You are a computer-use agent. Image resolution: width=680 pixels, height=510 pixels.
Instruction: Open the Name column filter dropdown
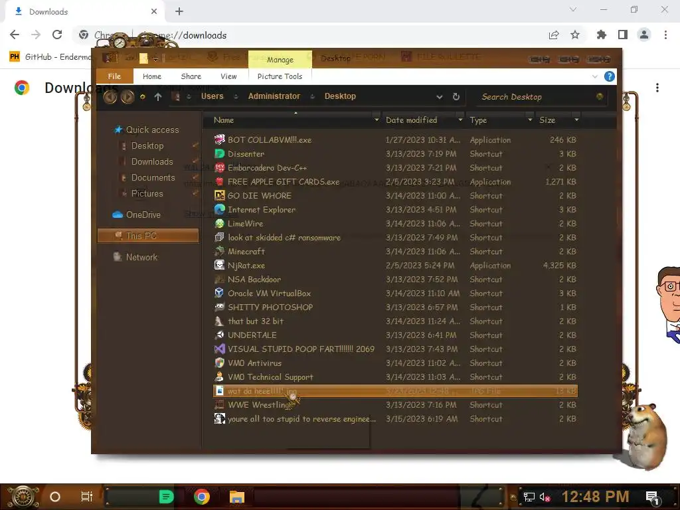pyautogui.click(x=377, y=120)
